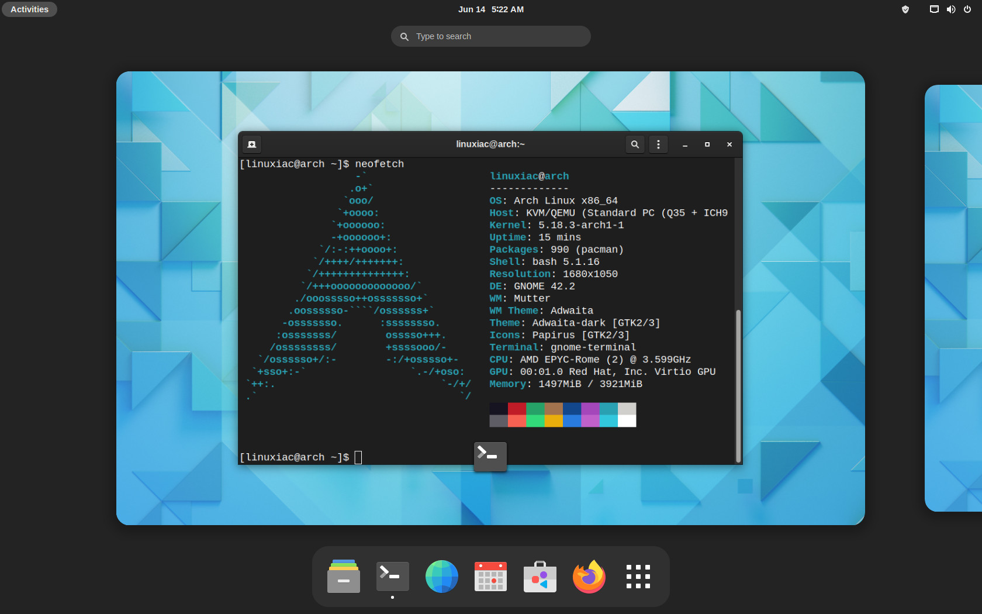Image resolution: width=982 pixels, height=614 pixels.
Task: Click the terminal cursor at bottom prompt
Action: tap(358, 457)
